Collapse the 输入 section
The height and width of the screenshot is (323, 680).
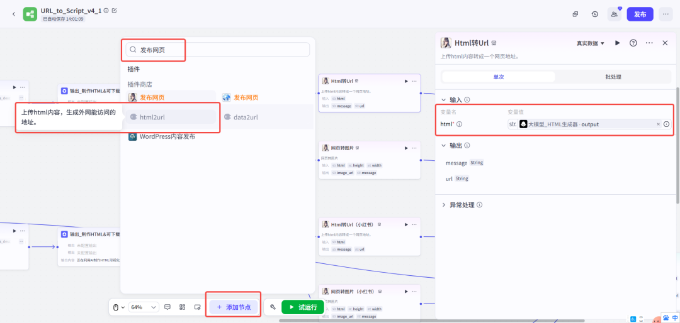click(444, 99)
